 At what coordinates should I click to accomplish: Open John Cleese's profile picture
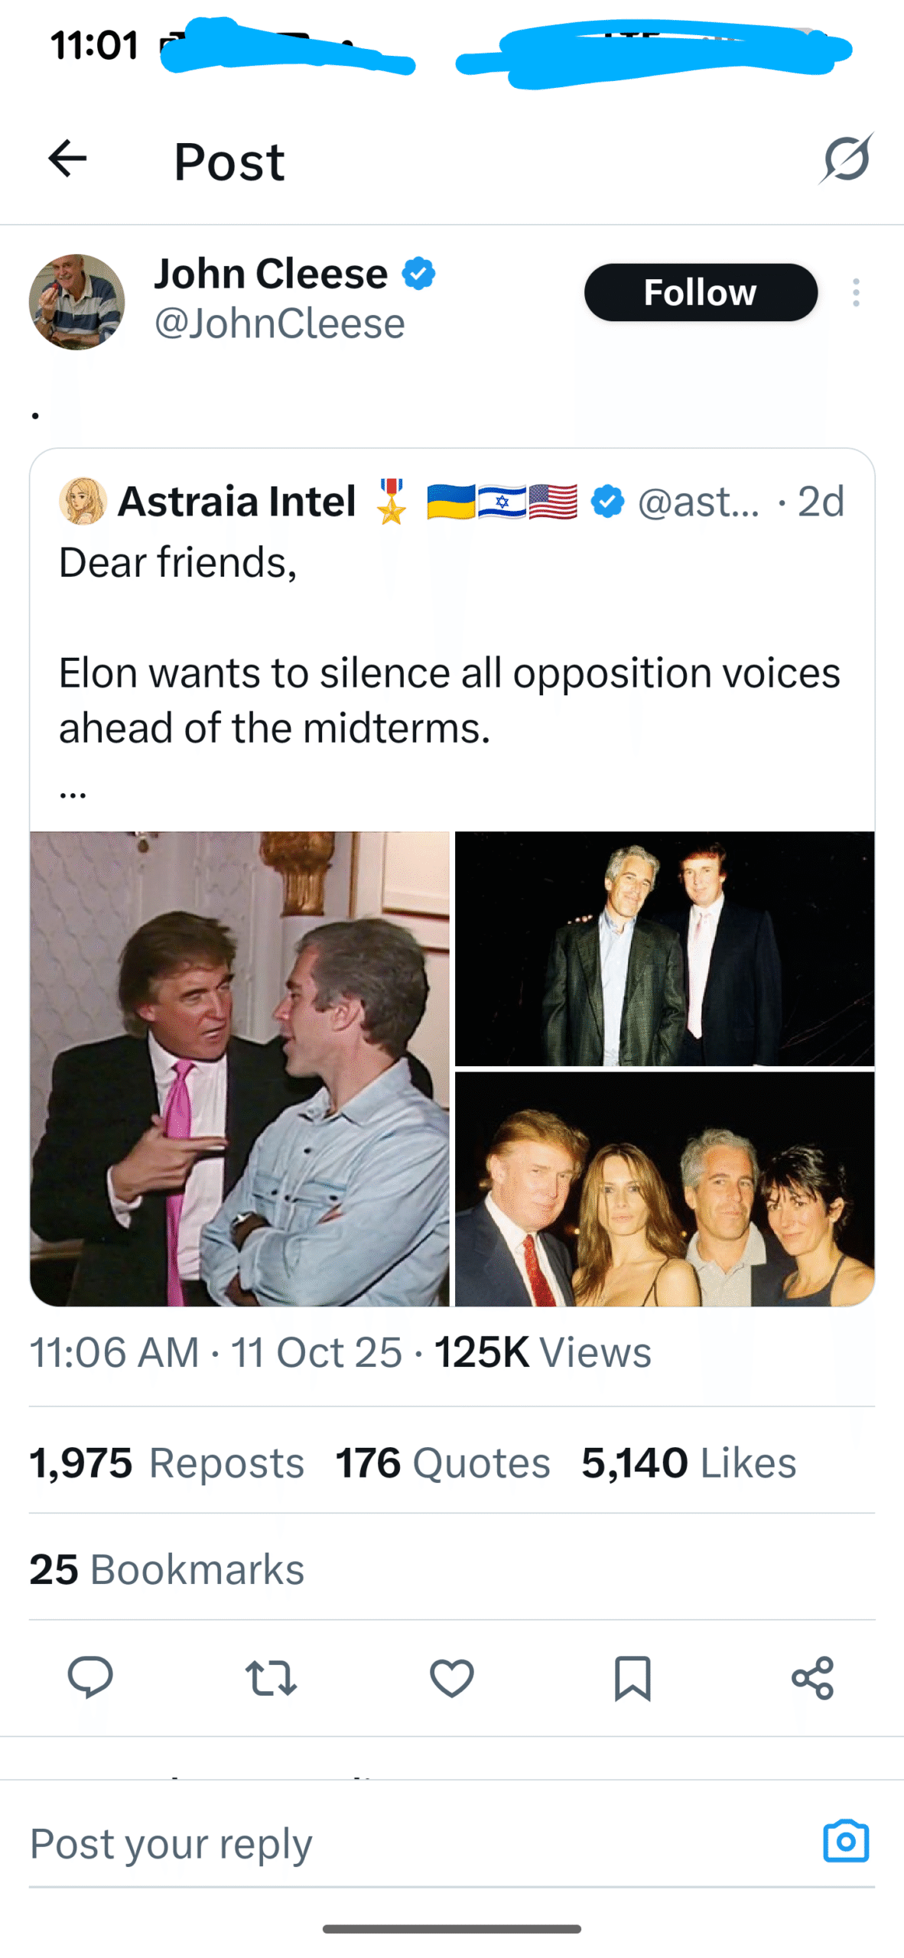pos(76,301)
